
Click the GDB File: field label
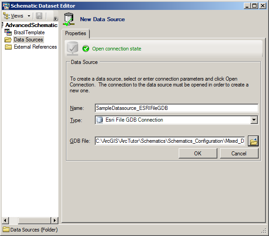(x=80, y=141)
